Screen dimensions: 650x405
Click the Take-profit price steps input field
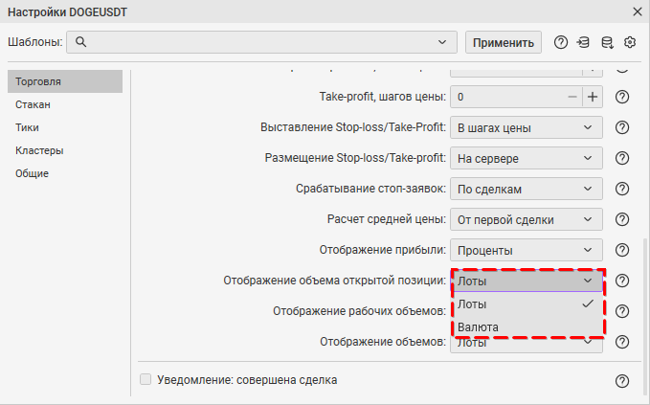[x=505, y=97]
